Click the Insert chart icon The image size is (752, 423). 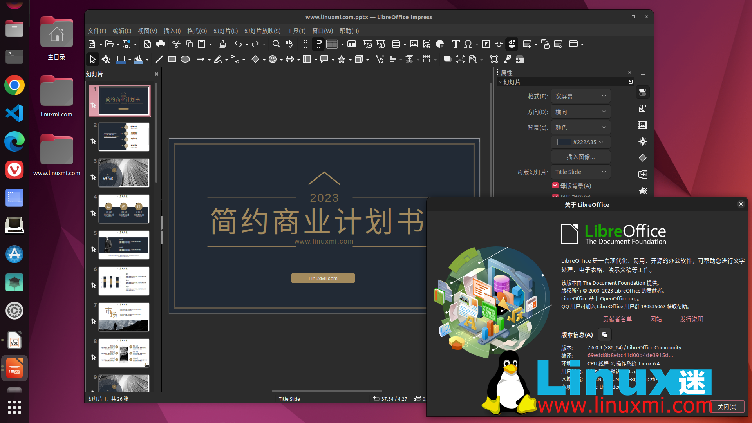coord(440,44)
